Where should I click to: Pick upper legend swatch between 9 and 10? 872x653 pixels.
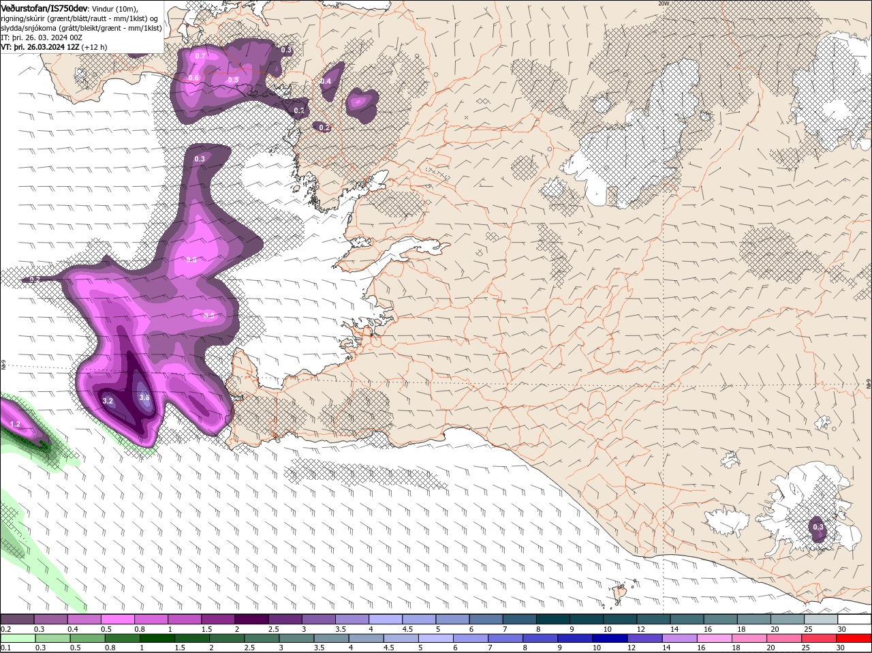point(587,619)
